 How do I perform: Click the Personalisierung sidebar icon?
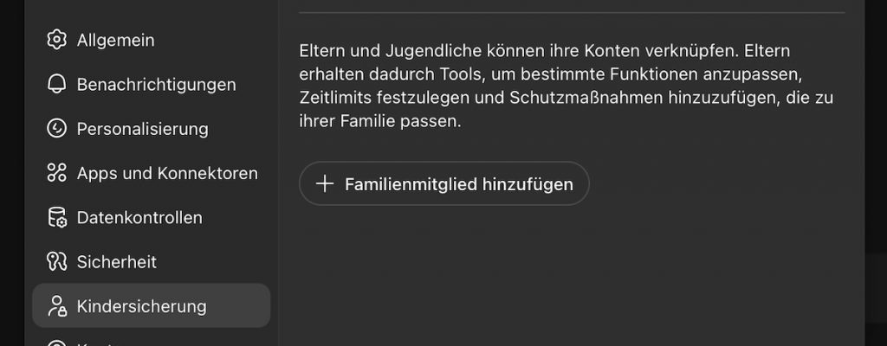click(x=56, y=129)
